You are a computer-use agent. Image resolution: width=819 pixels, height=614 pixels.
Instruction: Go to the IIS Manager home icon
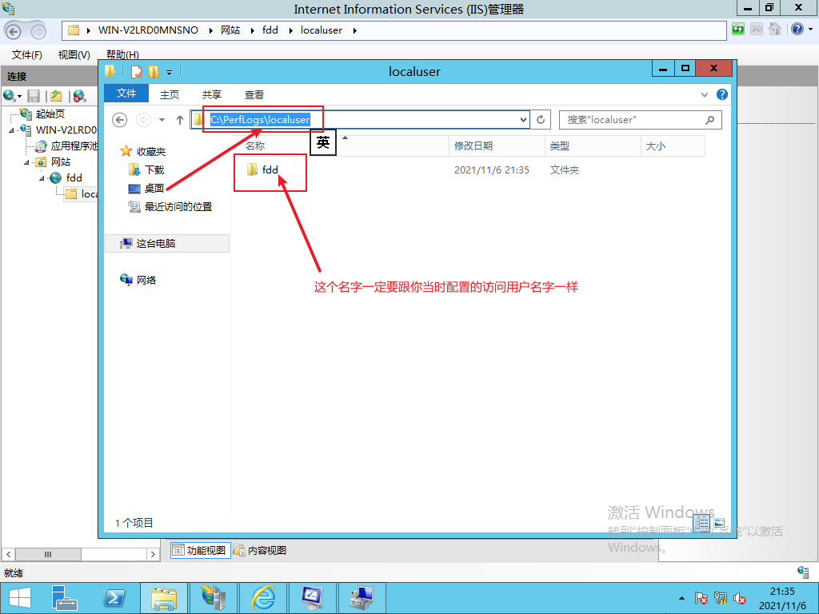774,30
